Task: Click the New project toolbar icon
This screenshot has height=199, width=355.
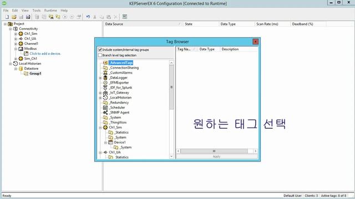Action: [x=7, y=17]
